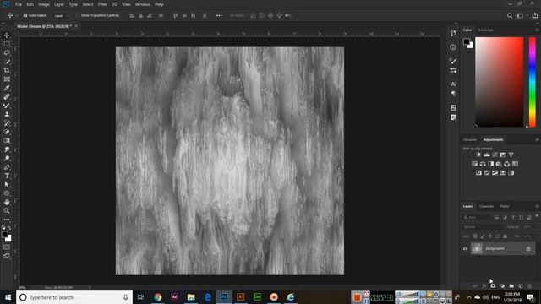541x304 pixels.
Task: Select the Hand tool
Action: point(7,202)
